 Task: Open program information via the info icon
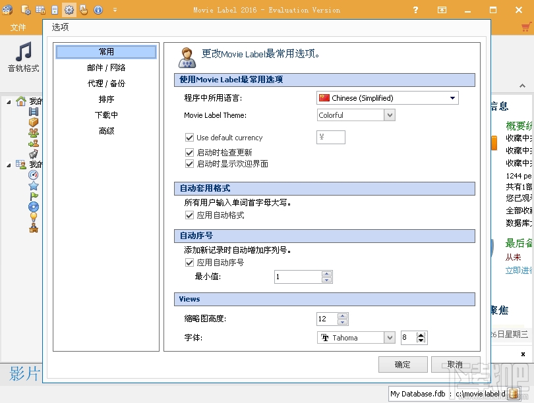98,9
